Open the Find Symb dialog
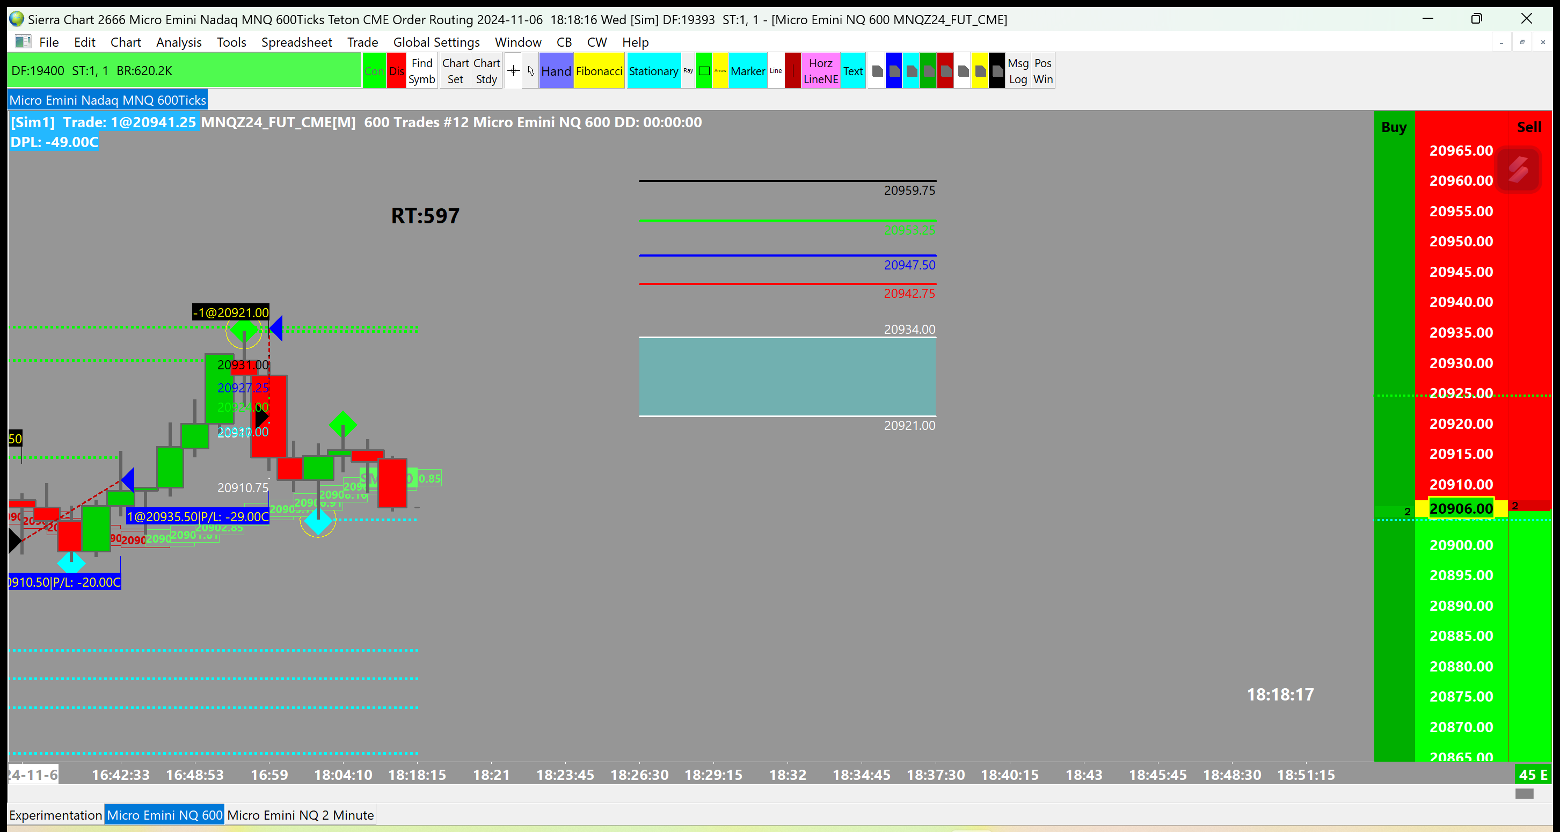The image size is (1560, 832). click(x=421, y=71)
